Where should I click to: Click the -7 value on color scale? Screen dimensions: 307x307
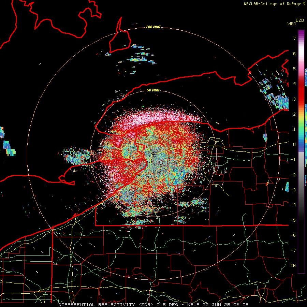(x=293, y=250)
